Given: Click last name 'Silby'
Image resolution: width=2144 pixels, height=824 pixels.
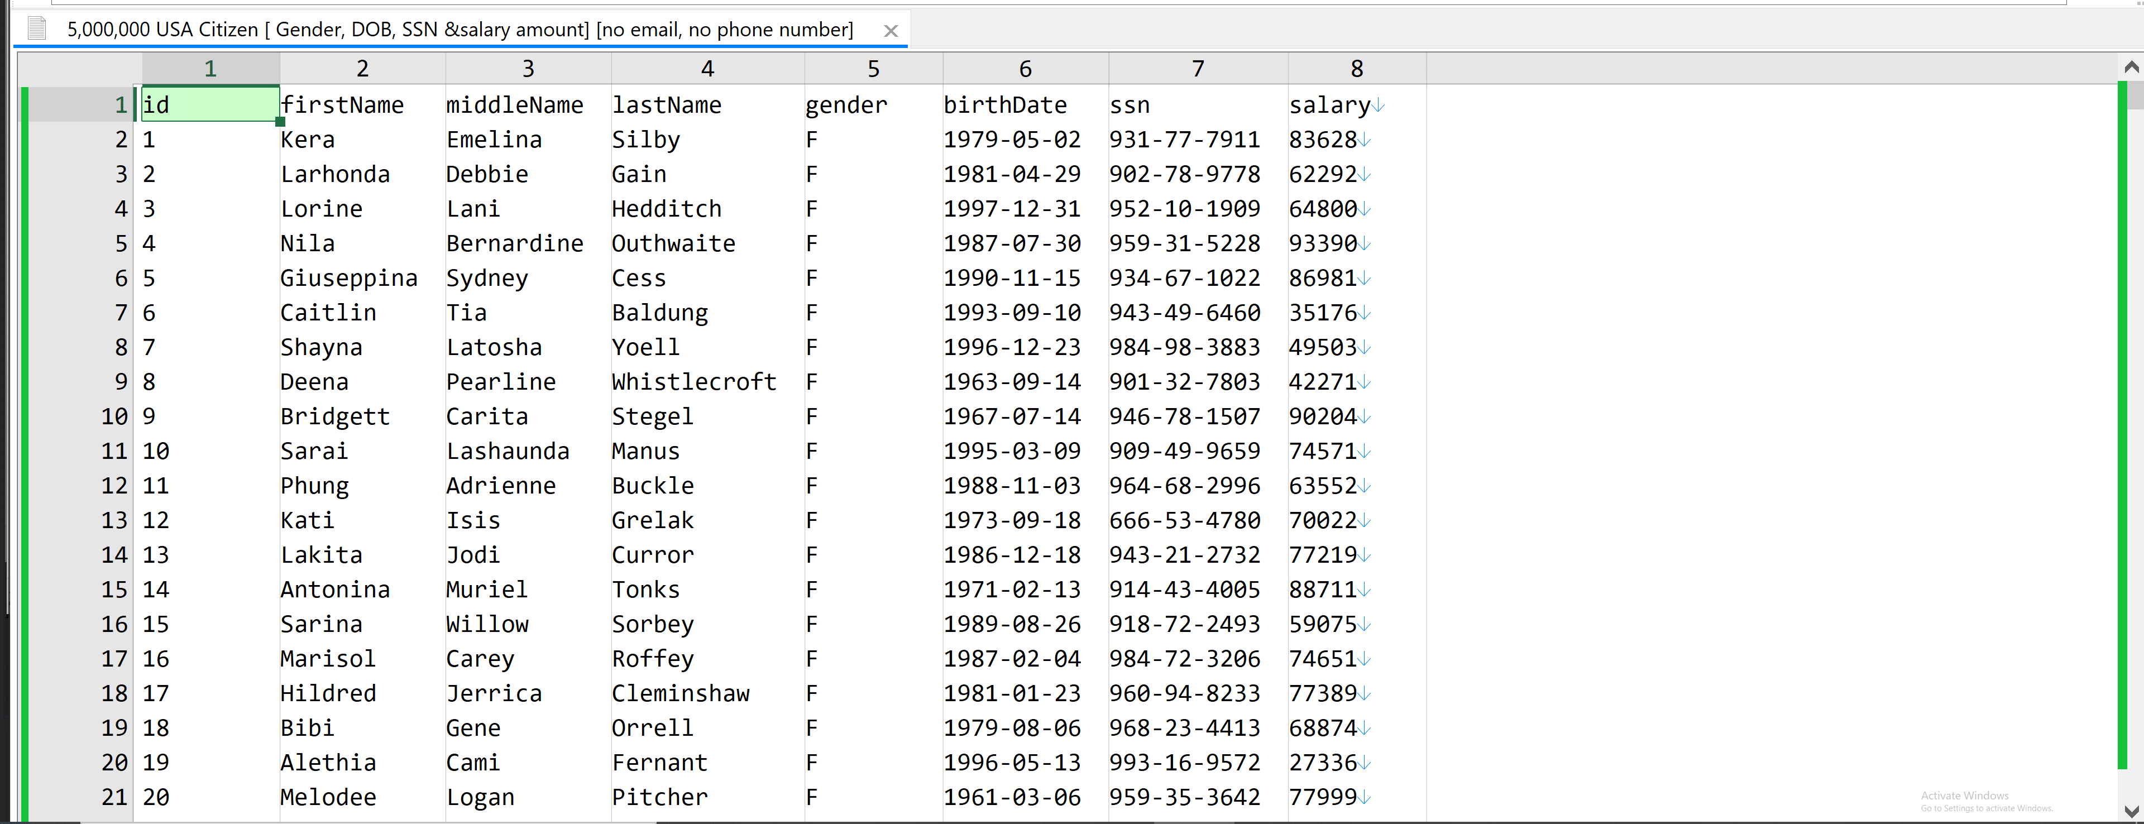Looking at the screenshot, I should pos(646,141).
